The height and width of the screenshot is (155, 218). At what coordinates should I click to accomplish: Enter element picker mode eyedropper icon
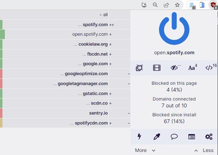click(157, 136)
